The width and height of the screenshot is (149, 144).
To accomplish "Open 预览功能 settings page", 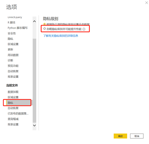I will [13, 66].
